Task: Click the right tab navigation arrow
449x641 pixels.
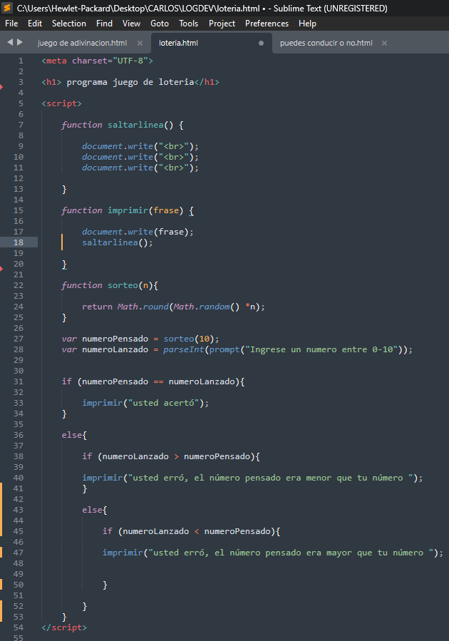Action: [20, 43]
